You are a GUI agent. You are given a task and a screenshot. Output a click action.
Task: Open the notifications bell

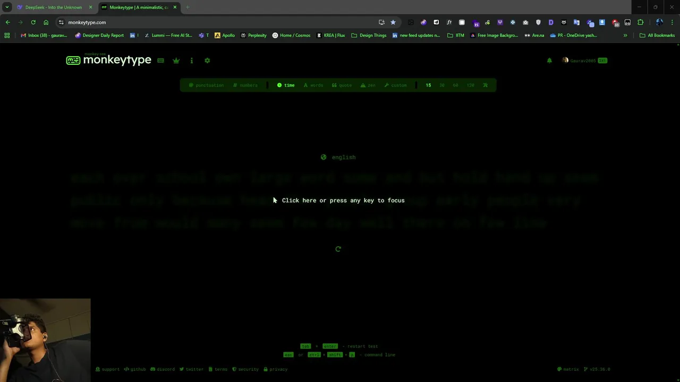click(549, 60)
